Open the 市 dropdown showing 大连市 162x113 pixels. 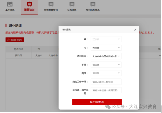point(106,48)
